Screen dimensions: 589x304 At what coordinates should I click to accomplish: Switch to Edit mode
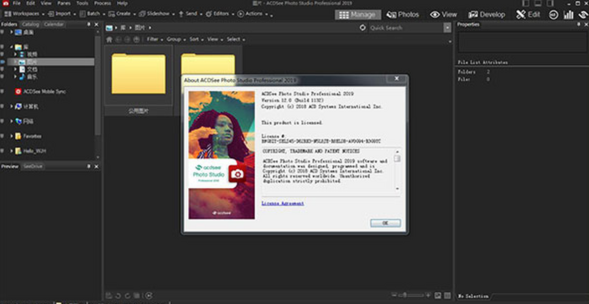[x=528, y=15]
